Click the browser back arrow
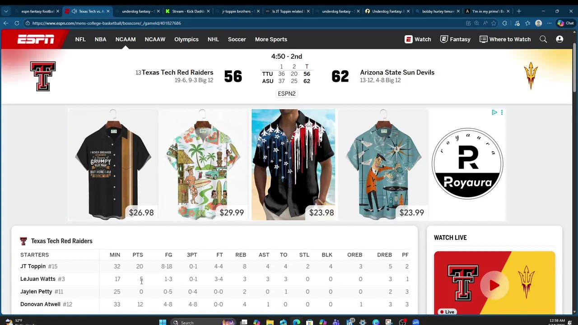The image size is (578, 325). click(6, 23)
